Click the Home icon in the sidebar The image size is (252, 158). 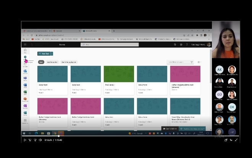click(25, 50)
